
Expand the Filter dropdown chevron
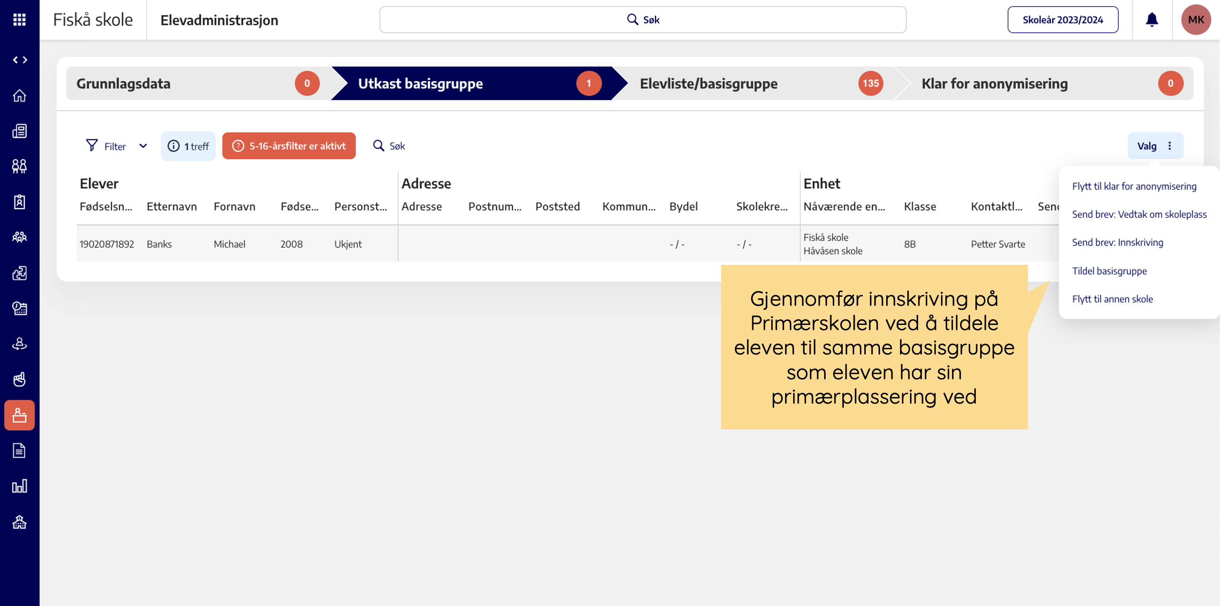pos(143,146)
